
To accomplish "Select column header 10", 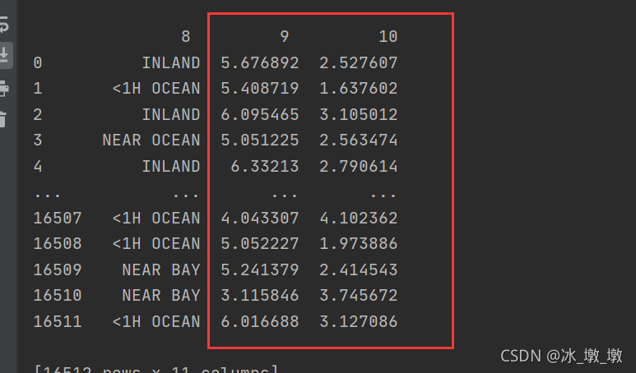I will pos(388,36).
